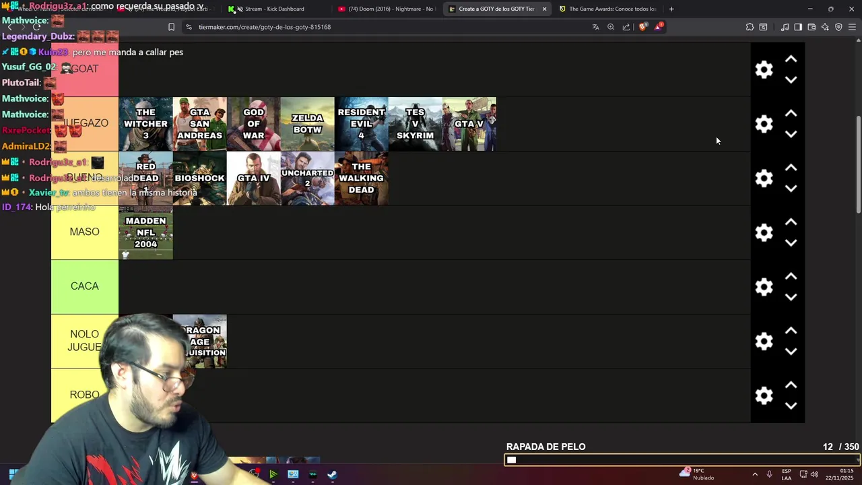Open Brave playlist music note icon
Screen dimensions: 862x485
click(x=785, y=27)
